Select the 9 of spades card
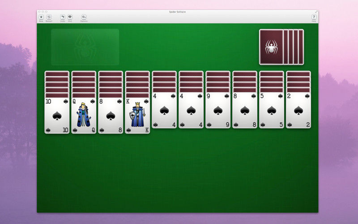 (x=218, y=110)
